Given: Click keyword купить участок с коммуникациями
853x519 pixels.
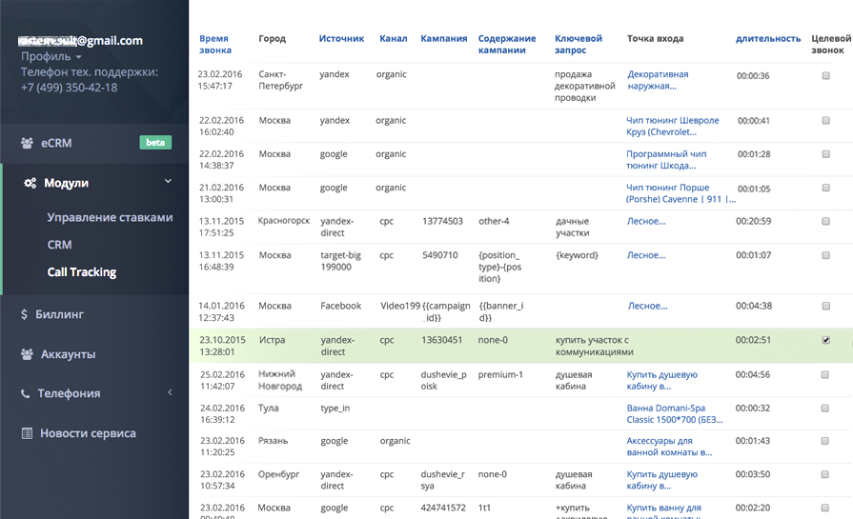Looking at the screenshot, I should tap(594, 347).
